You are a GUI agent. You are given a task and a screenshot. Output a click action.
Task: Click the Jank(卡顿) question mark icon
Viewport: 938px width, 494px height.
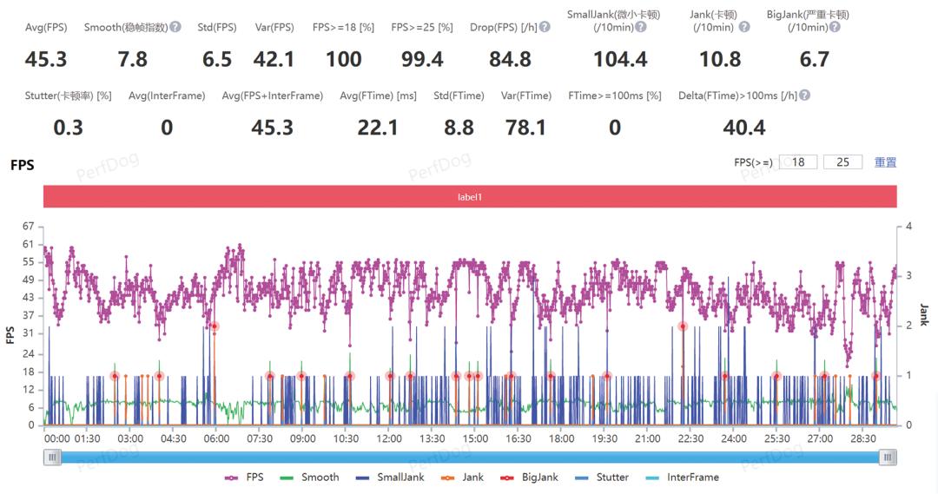[x=743, y=27]
